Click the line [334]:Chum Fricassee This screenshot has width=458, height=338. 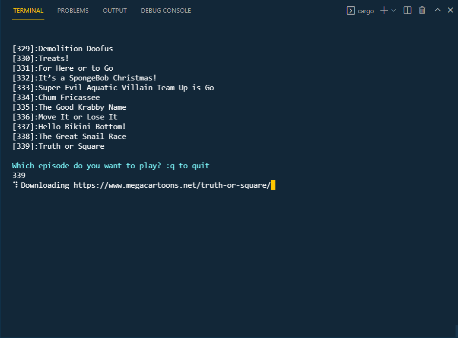[56, 97]
